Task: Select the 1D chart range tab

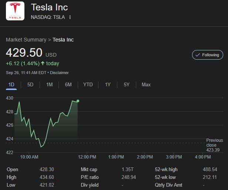Action: 11,84
